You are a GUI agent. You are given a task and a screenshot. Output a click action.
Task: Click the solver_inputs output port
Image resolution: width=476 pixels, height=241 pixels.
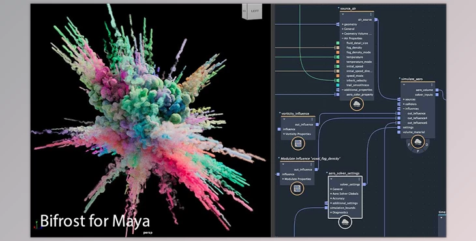[x=437, y=94]
